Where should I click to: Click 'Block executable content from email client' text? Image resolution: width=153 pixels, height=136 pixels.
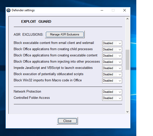pyautogui.click(x=54, y=43)
